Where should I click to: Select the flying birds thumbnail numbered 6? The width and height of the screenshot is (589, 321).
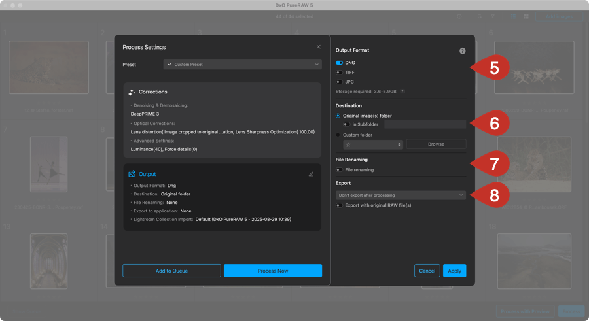pos(534,67)
